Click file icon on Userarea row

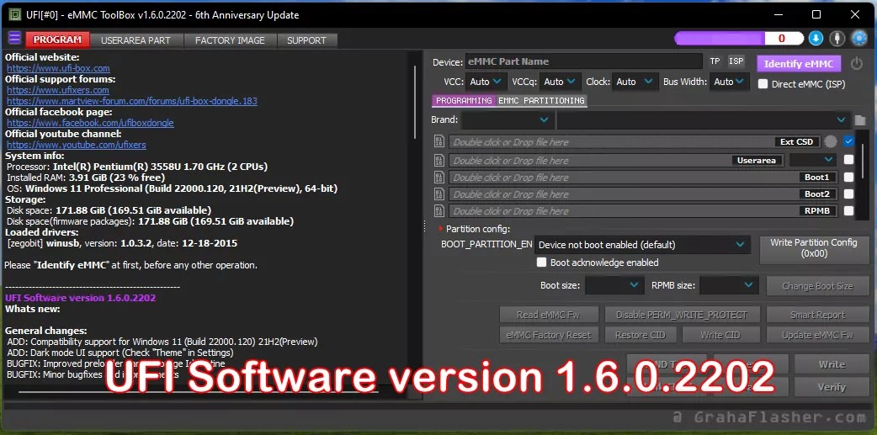(439, 161)
